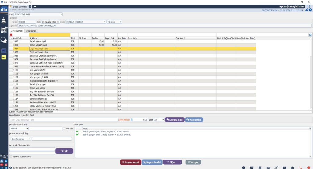
Task: Click the grid refresh icon top right
Action: [x=311, y=35]
